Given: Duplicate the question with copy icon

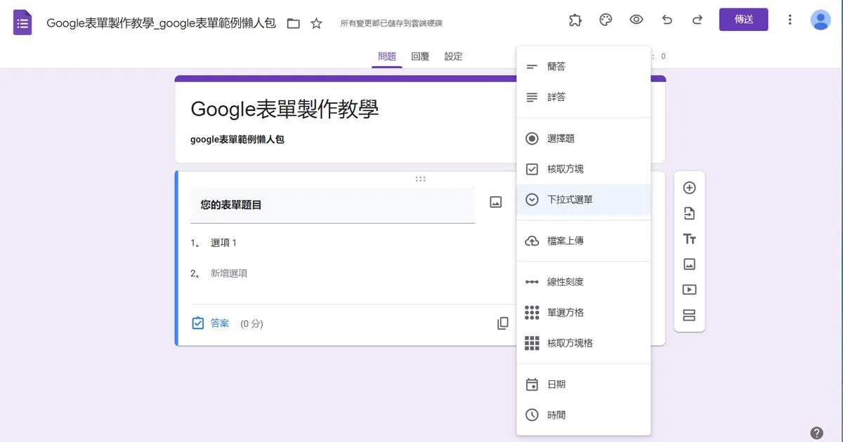Looking at the screenshot, I should (x=503, y=323).
